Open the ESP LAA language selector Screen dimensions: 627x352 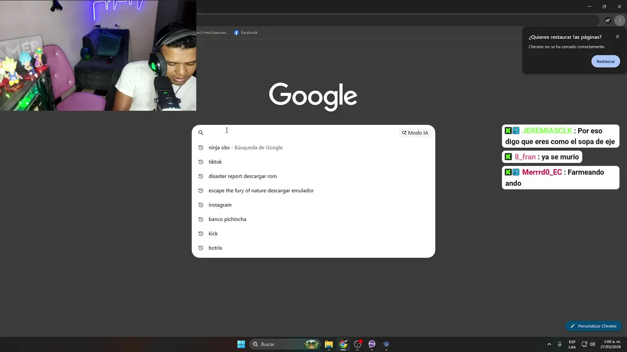(572, 344)
